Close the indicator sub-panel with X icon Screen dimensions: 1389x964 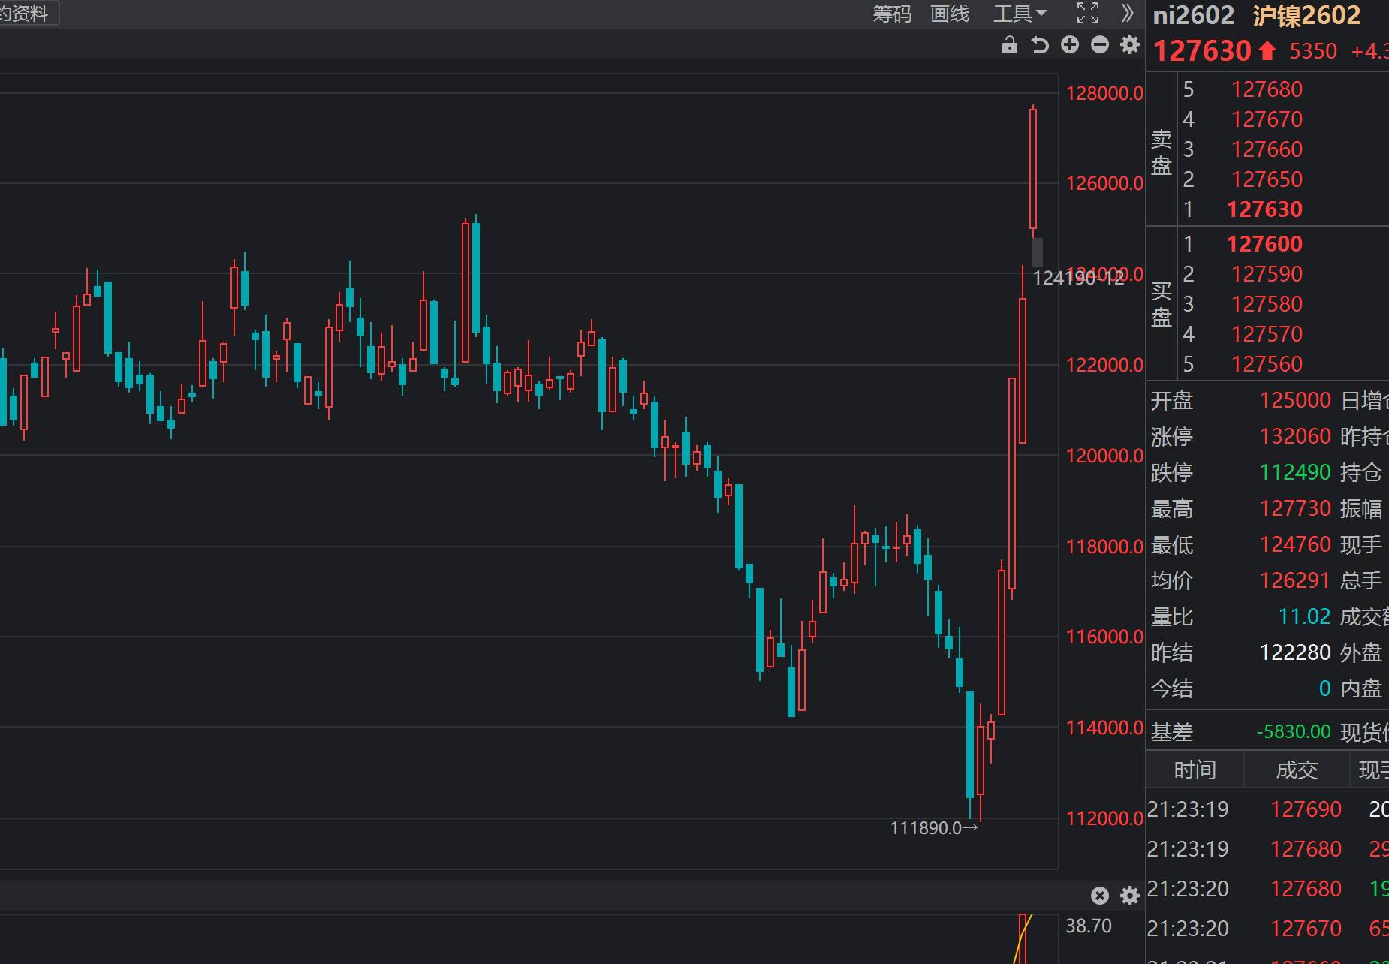coord(1100,896)
